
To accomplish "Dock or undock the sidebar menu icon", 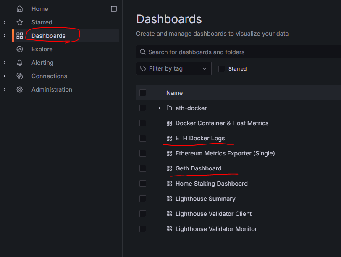I will (114, 9).
